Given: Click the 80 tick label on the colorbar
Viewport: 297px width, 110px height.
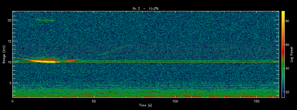Looking at the screenshot, I should click(287, 21).
